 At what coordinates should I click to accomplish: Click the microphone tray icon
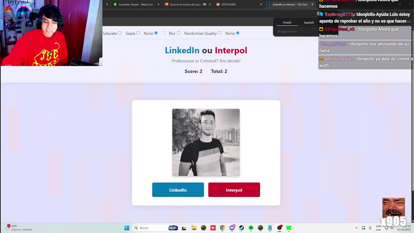(x=370, y=228)
